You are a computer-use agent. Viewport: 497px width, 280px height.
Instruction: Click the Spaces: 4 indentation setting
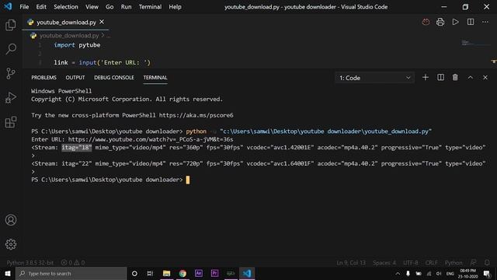point(384,263)
